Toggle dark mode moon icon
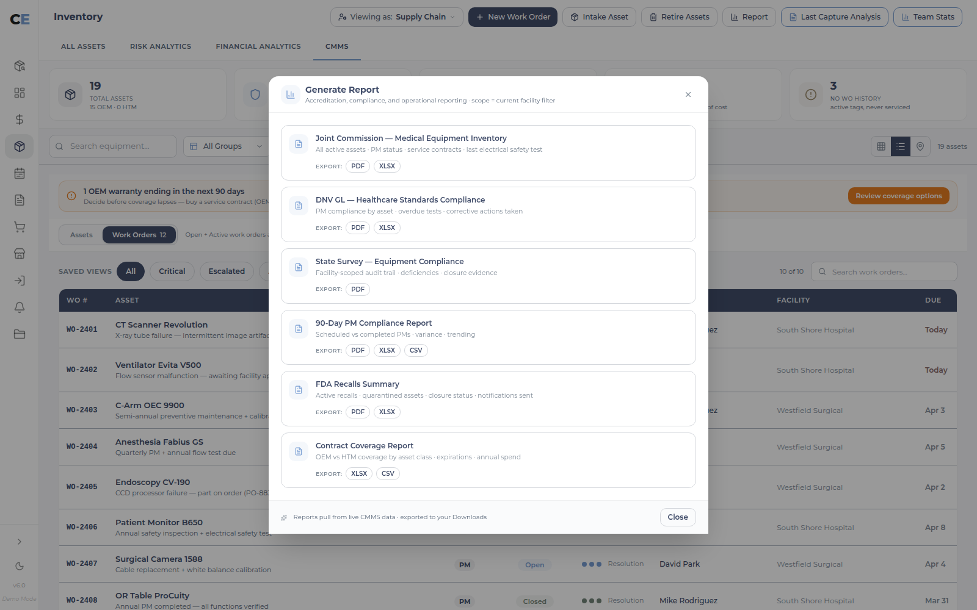Screen dimensions: 977x610 20,566
